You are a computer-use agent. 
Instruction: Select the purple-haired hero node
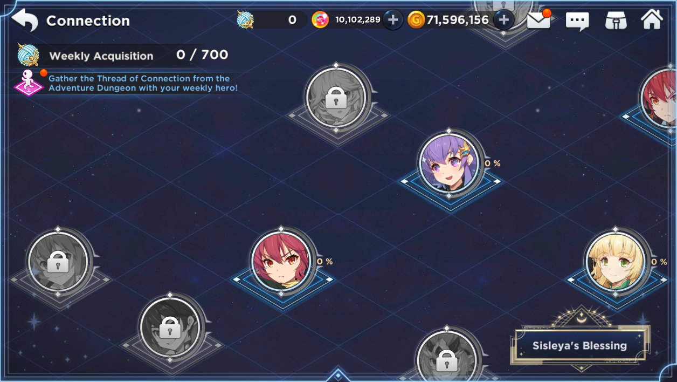click(x=449, y=162)
